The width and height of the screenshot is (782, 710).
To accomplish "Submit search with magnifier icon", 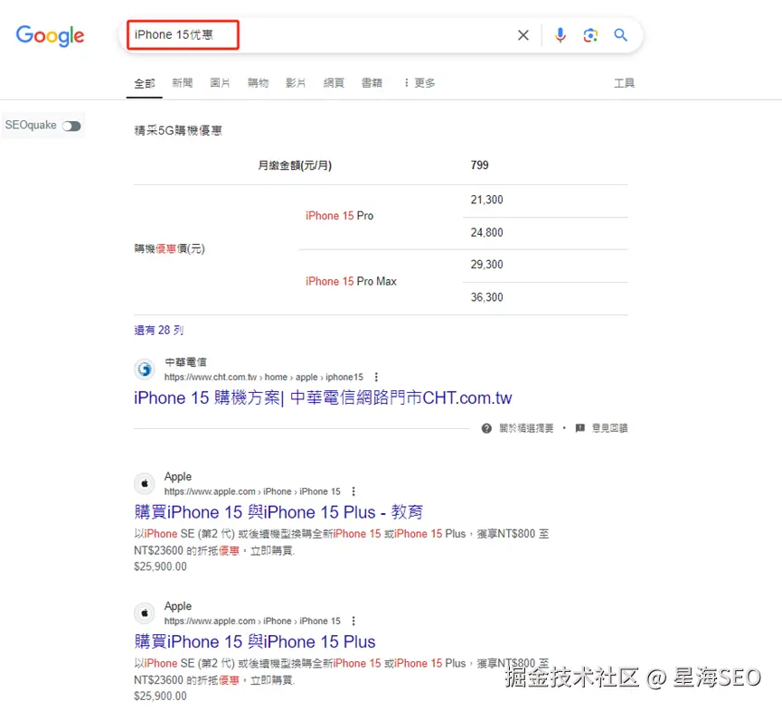I will 620,35.
